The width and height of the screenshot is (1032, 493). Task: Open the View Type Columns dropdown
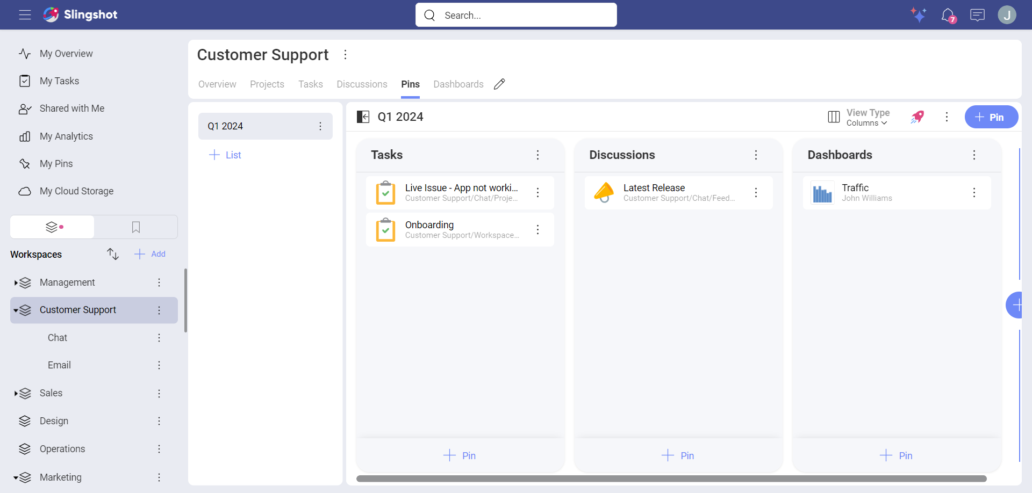click(x=866, y=117)
